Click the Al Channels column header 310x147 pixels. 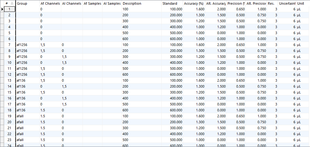pyautogui.click(x=72, y=3)
